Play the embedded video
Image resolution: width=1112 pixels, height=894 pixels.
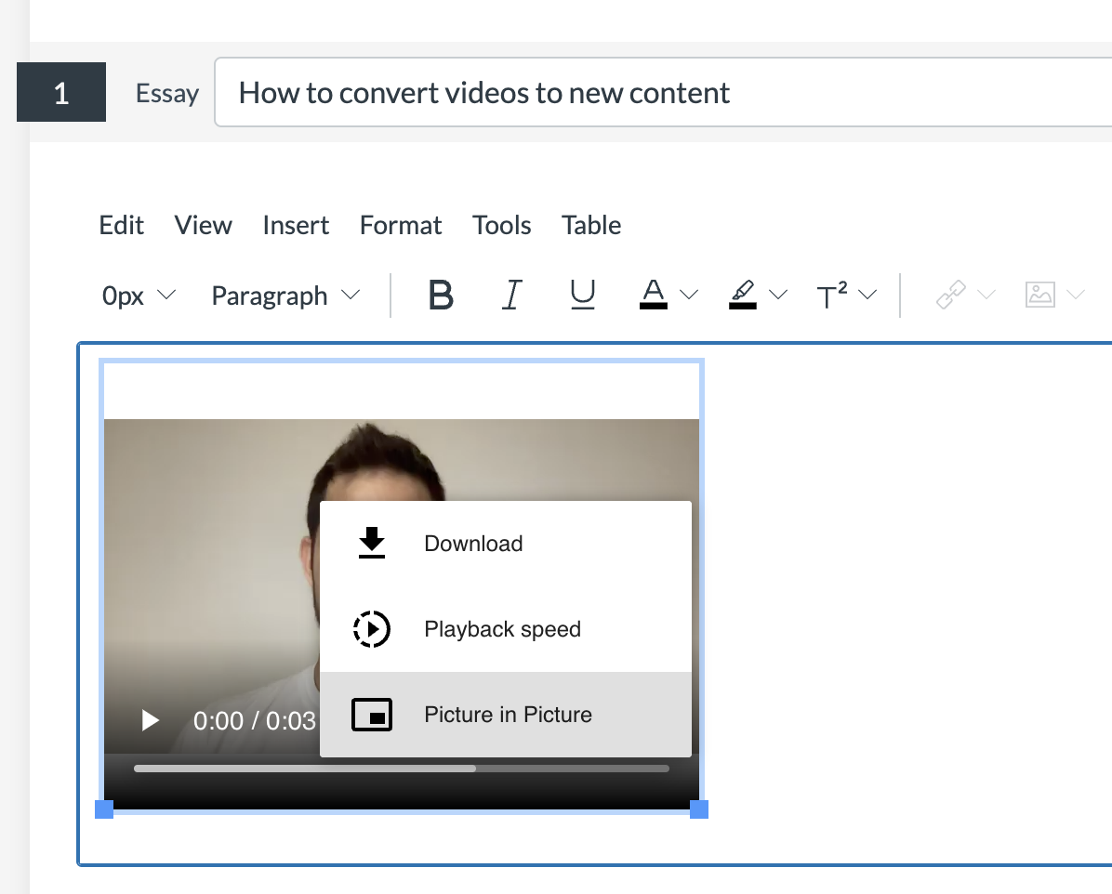(x=150, y=720)
